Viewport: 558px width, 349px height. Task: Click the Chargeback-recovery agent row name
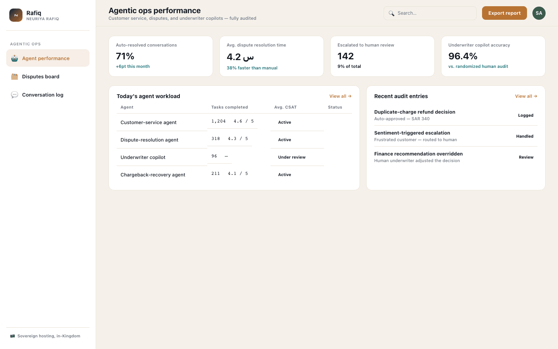pos(153,175)
